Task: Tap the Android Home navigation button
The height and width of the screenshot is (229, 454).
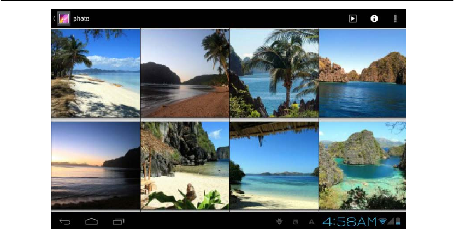Action: [91, 221]
